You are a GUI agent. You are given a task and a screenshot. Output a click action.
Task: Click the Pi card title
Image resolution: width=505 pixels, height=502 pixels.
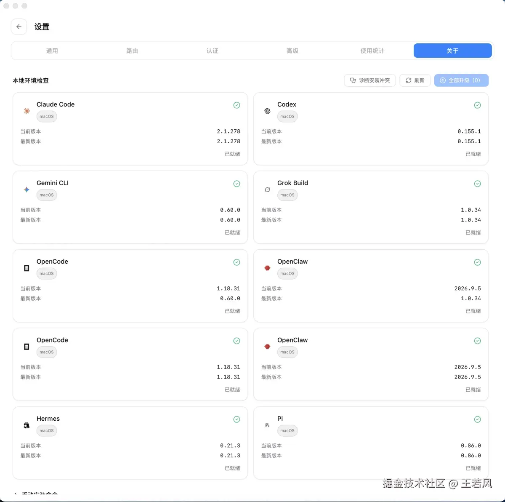280,419
